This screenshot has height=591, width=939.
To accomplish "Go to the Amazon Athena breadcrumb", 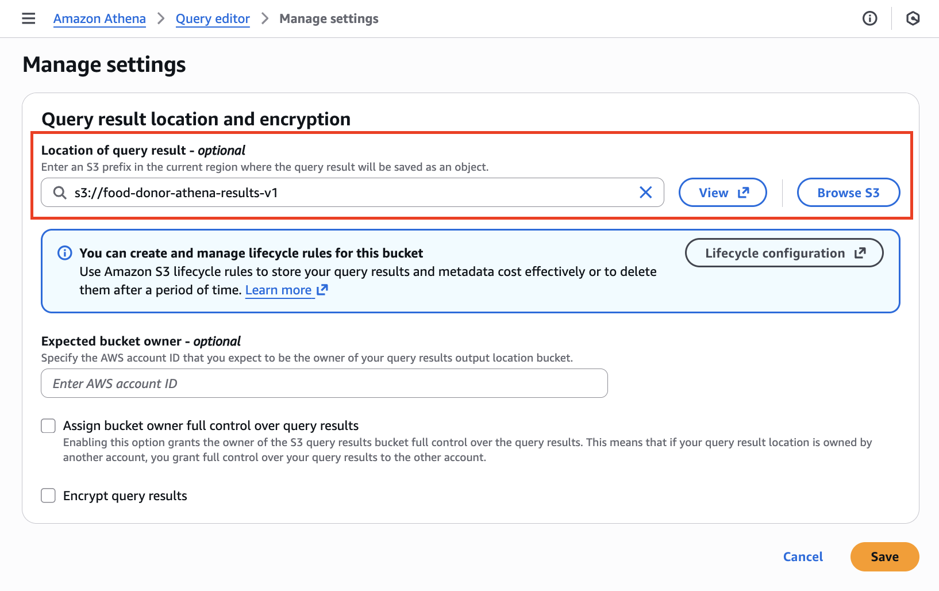I will (99, 18).
